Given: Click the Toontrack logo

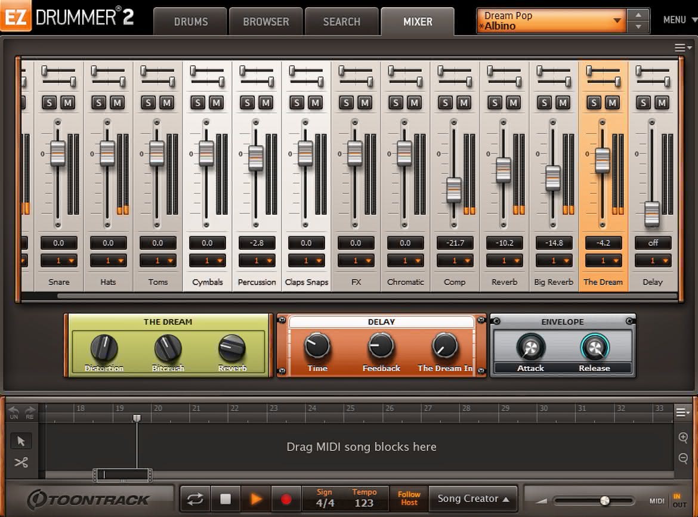Looking at the screenshot, I should (x=88, y=500).
